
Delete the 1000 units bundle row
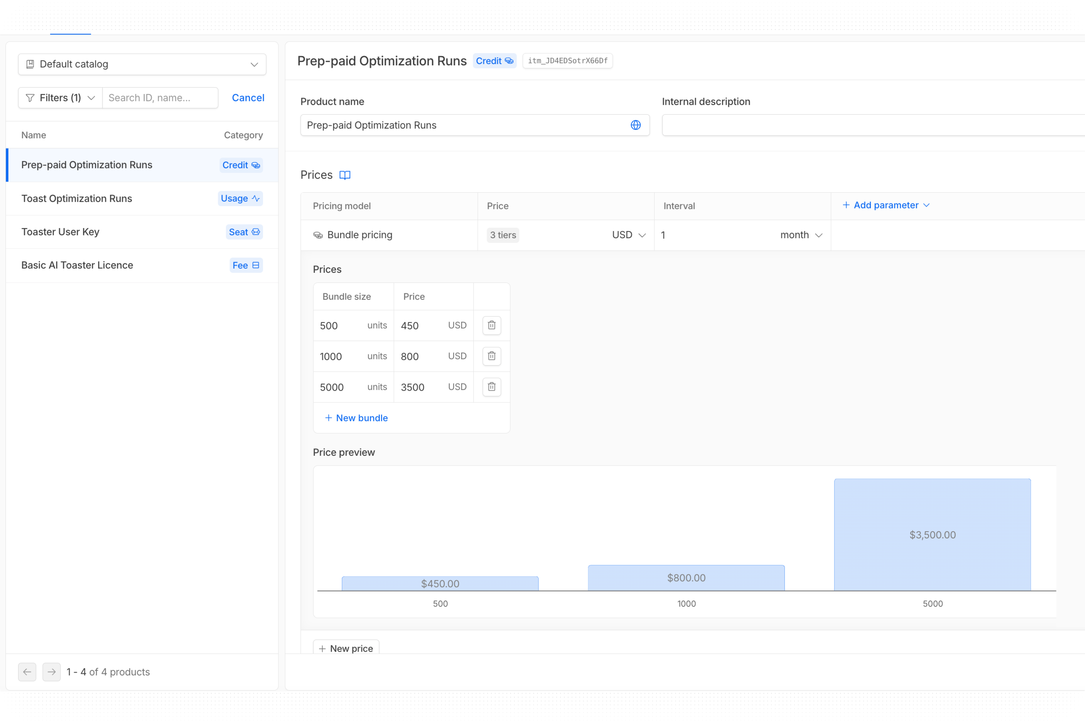[x=492, y=356]
